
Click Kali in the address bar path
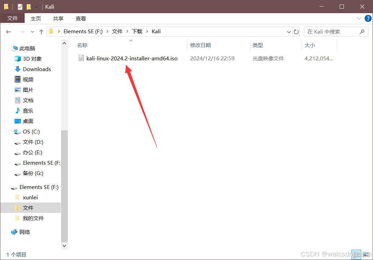click(x=156, y=31)
